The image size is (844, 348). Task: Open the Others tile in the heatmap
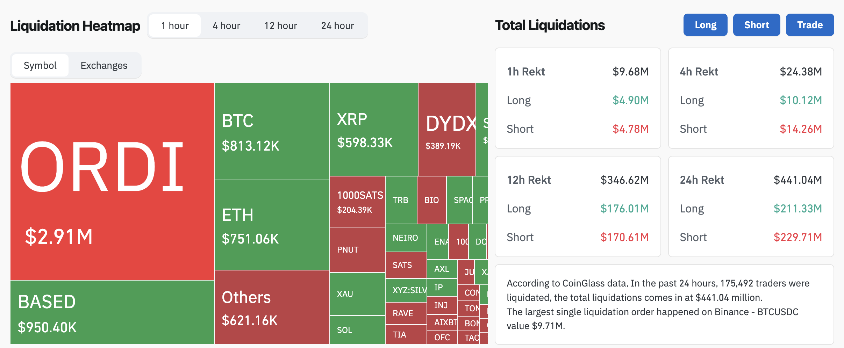(271, 307)
